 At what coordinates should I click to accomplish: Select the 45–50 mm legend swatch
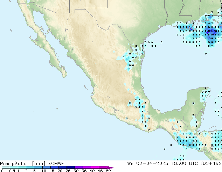[103, 167]
